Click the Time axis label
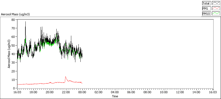This screenshot has width=221, height=99. 115,96
